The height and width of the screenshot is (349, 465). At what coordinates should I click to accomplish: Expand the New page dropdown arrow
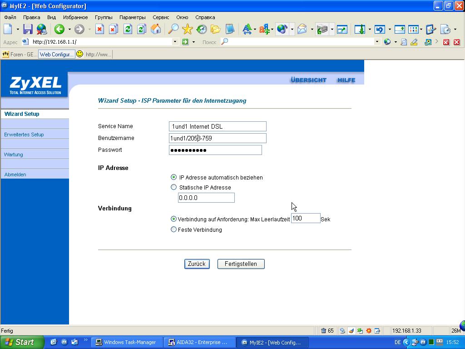[18, 30]
